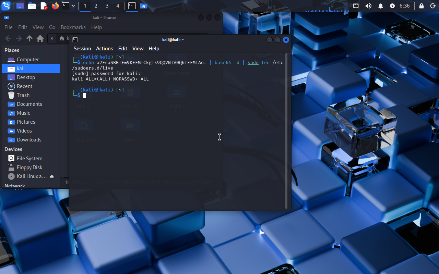The height and width of the screenshot is (274, 439).
Task: Expand the terminal launcher dropdown arrow
Action: [x=73, y=6]
